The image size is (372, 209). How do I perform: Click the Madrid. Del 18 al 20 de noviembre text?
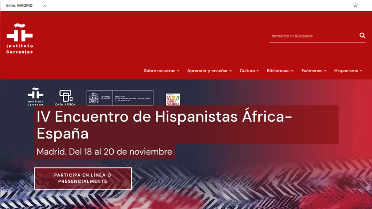104,152
